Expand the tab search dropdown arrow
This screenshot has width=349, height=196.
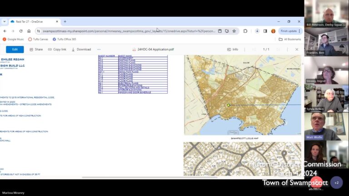5,21
